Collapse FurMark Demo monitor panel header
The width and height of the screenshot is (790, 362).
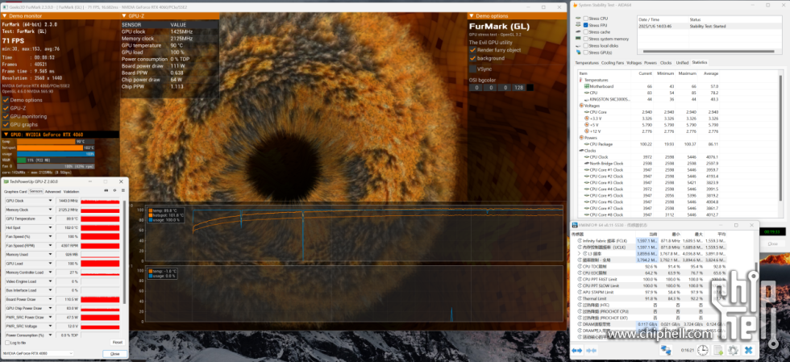pos(60,16)
